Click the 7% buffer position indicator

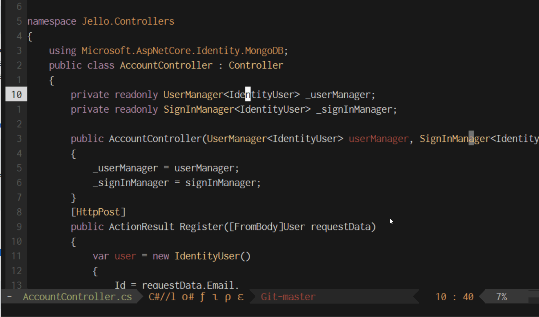click(501, 297)
